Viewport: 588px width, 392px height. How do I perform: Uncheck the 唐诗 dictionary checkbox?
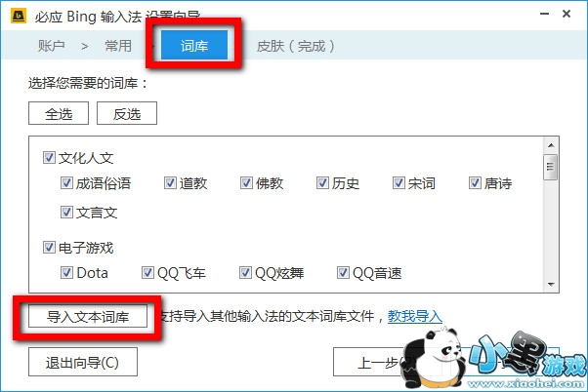pyautogui.click(x=475, y=183)
